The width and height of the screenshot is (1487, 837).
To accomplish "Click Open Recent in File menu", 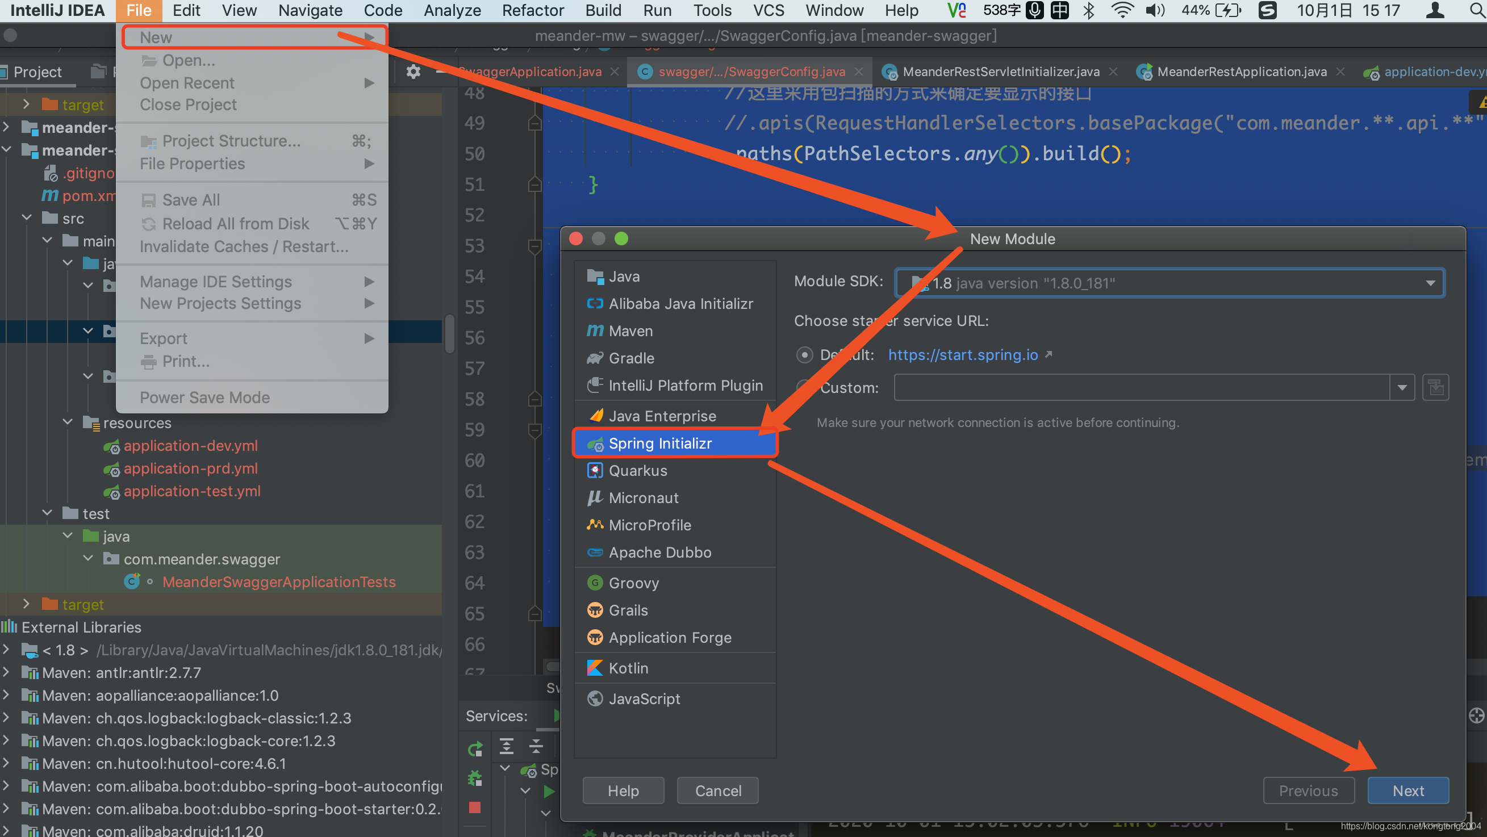I will tap(252, 83).
